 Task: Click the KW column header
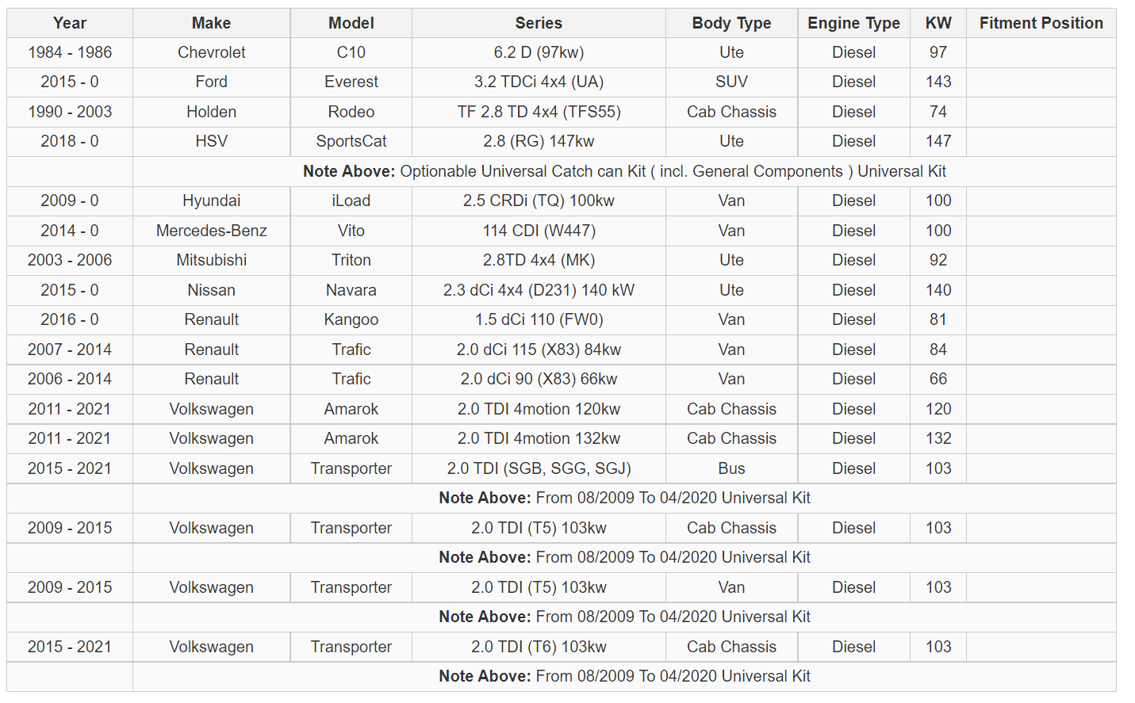pos(938,23)
